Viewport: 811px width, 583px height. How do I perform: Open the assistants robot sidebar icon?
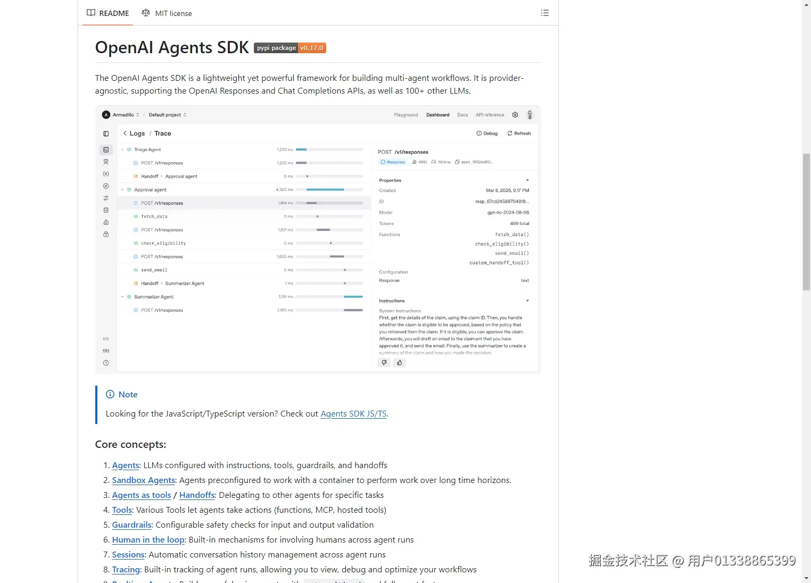[x=106, y=162]
